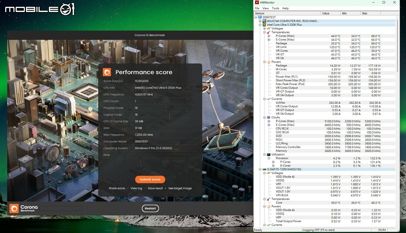Image resolution: width=406 pixels, height=233 pixels.
Task: Click the Z890TEST computer icon in tree
Action: coord(260,17)
